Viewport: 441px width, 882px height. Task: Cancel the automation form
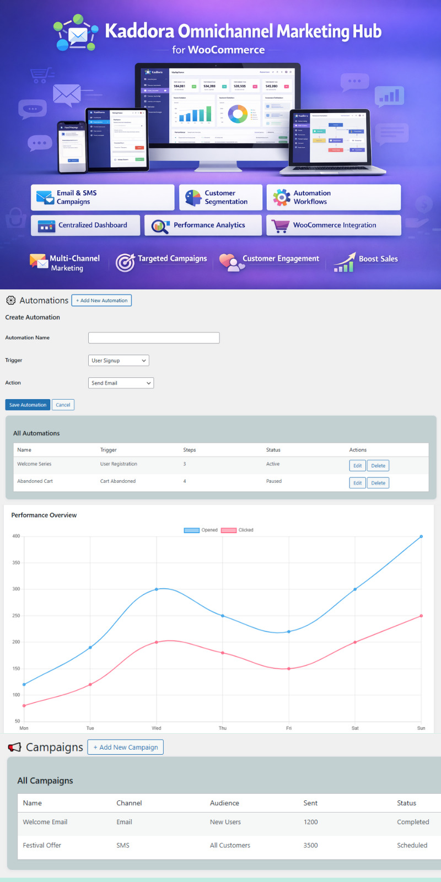pyautogui.click(x=63, y=405)
